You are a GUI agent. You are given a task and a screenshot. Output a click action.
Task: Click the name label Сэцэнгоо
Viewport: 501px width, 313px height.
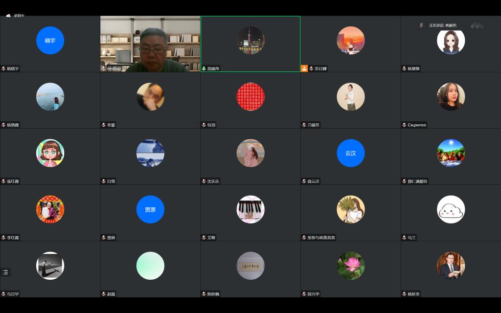pos(417,125)
